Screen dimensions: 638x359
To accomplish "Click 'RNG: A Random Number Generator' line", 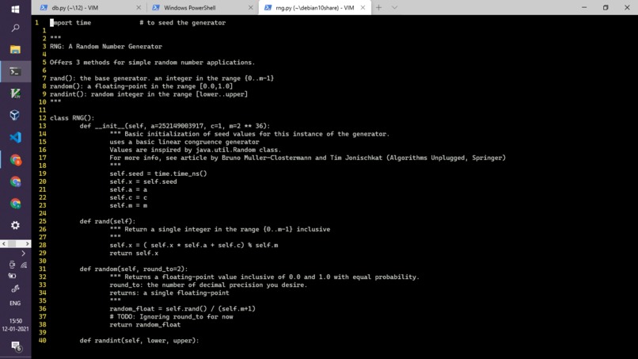I will [x=106, y=47].
